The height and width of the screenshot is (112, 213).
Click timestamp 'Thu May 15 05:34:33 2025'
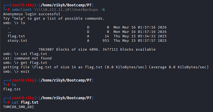point(140,36)
